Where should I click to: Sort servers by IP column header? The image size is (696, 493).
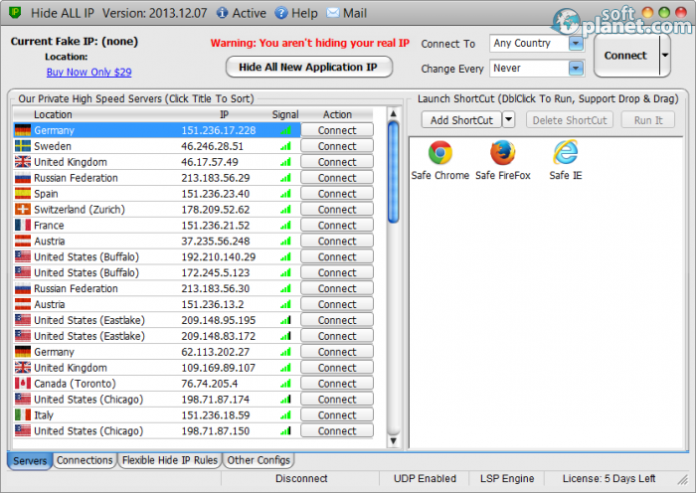tap(224, 114)
